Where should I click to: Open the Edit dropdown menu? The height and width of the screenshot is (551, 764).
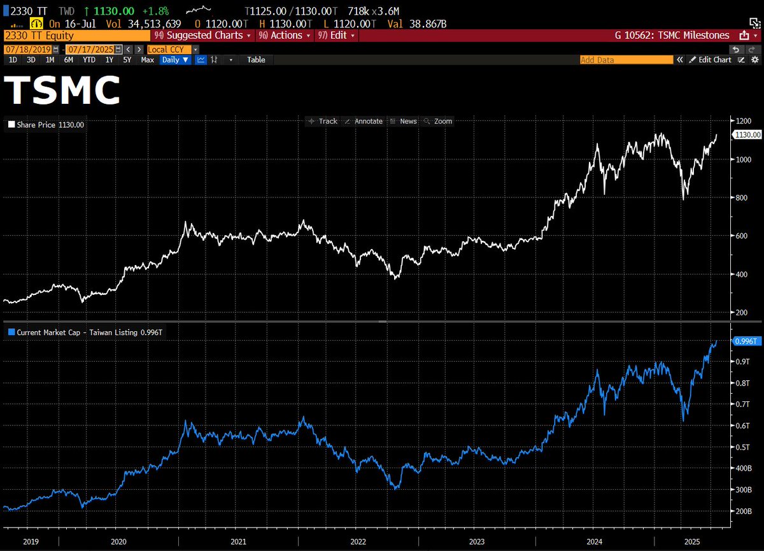tap(335, 36)
